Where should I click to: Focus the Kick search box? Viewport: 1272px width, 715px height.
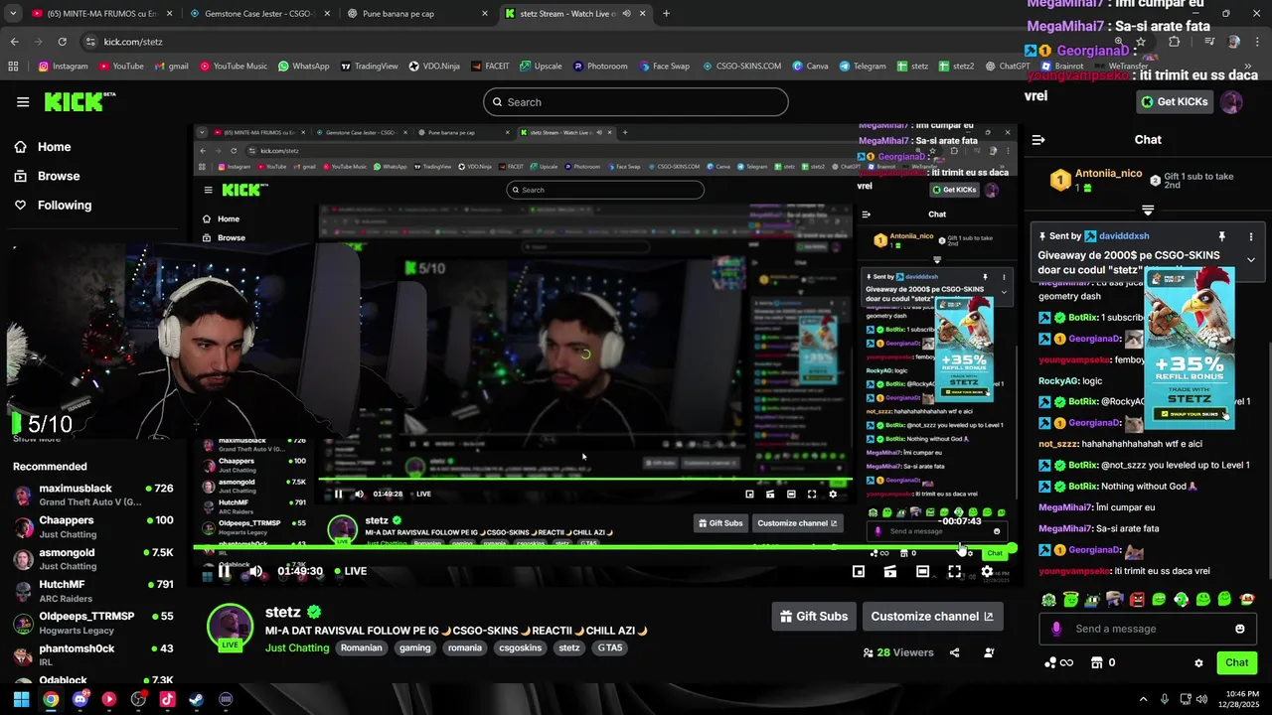pyautogui.click(x=636, y=101)
